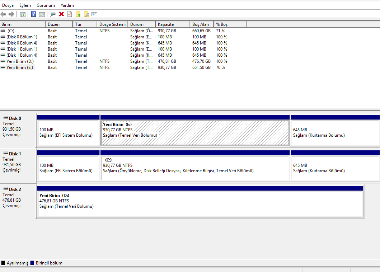The image size is (380, 272).
Task: Open the Eylem menu
Action: [25, 5]
